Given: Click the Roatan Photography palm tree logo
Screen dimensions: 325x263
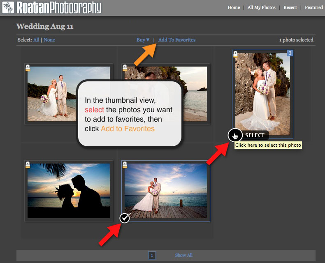Looking at the screenshot, I should pos(8,7).
